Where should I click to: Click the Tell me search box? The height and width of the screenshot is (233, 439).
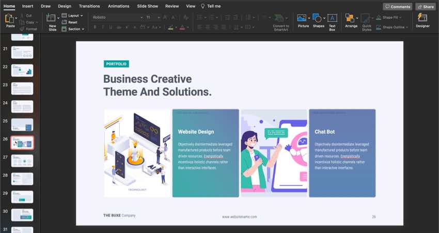click(x=211, y=6)
